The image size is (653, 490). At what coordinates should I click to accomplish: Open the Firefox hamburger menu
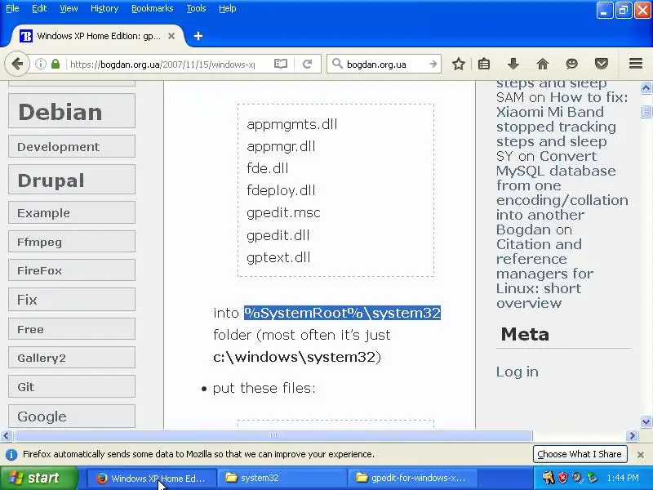point(636,64)
